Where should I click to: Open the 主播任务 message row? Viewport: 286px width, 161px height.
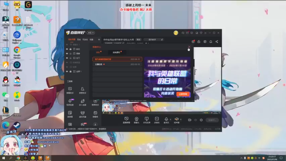pos(117,64)
